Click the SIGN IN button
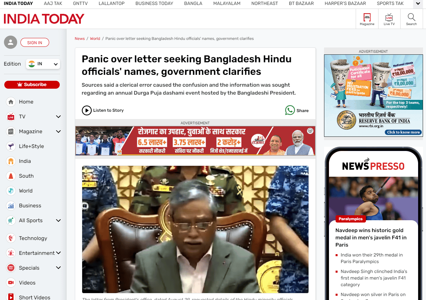This screenshot has height=300, width=426. click(x=35, y=43)
